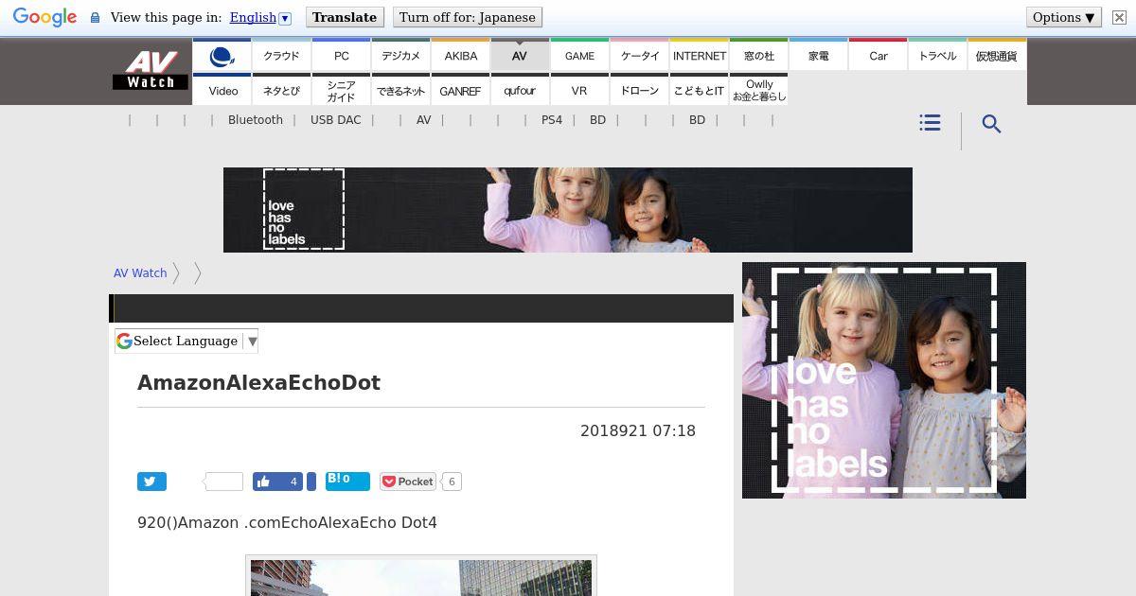1136x596 pixels.
Task: Expand the Select Language dropdown
Action: 186,341
